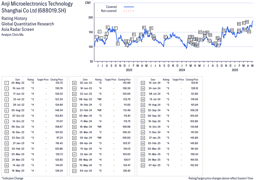Click the 50 y-axis value
The height and width of the screenshot is (180, 256).
click(91, 61)
